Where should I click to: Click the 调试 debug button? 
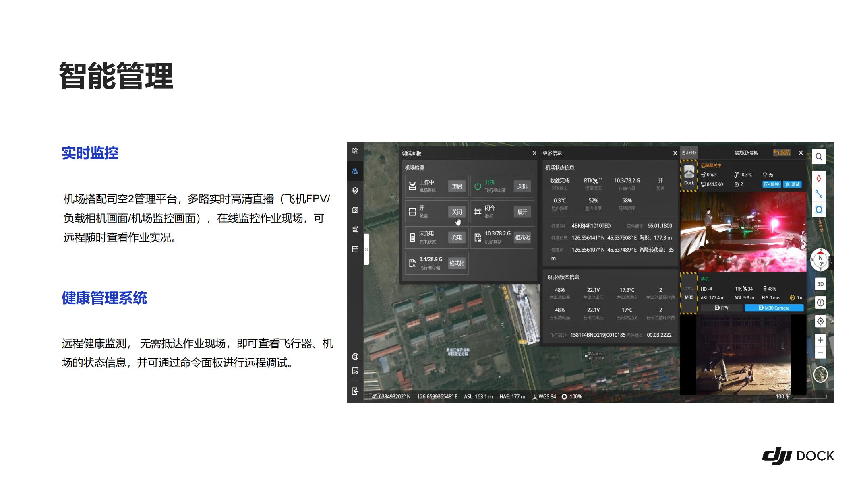coord(793,184)
